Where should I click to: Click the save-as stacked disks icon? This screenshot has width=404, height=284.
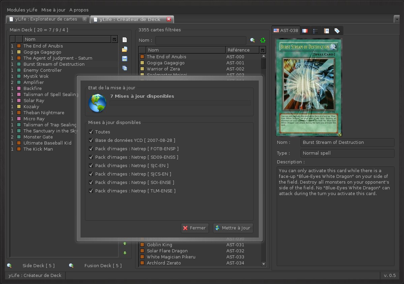(x=125, y=68)
